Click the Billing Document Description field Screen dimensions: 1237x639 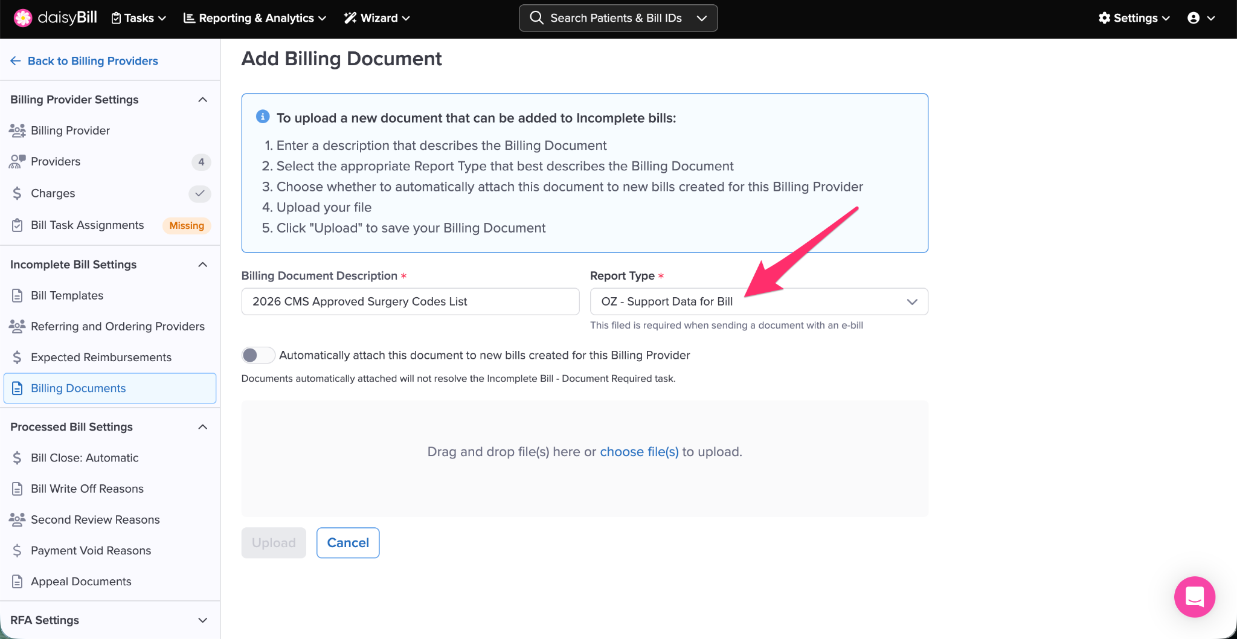pos(410,301)
